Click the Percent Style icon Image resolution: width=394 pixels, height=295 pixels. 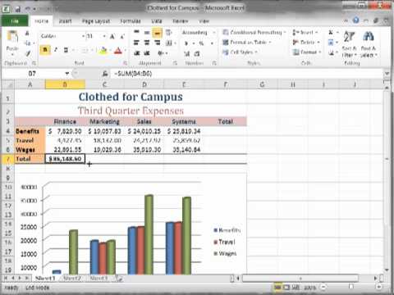click(x=201, y=43)
